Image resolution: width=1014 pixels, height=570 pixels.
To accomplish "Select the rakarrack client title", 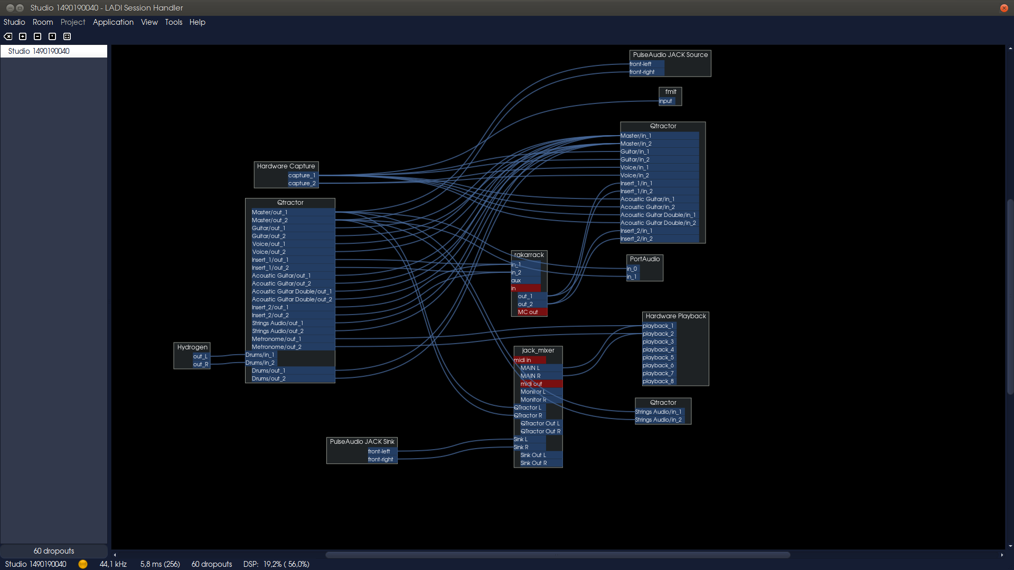I will coord(529,255).
